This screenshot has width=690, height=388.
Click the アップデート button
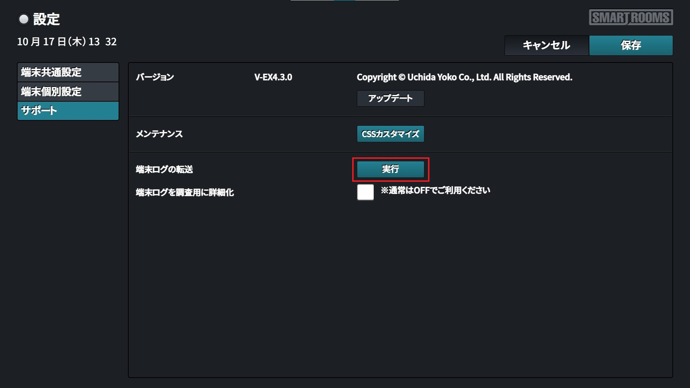click(390, 98)
